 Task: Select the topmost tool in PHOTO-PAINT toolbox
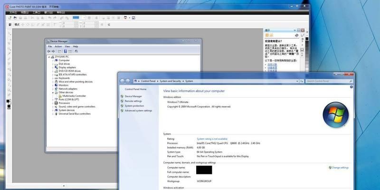9,33
